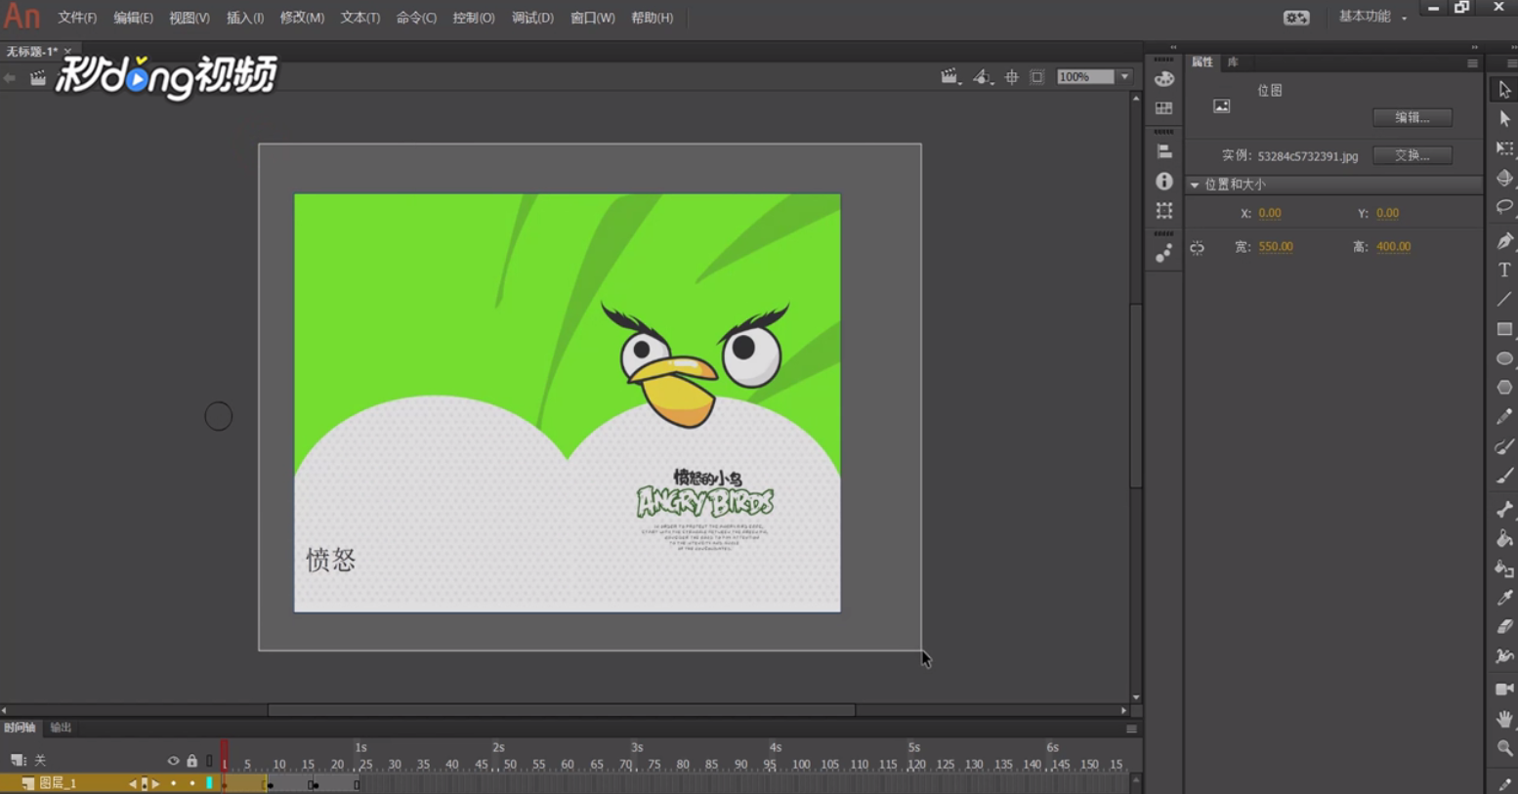Pick the Eyedropper tool
Image resolution: width=1518 pixels, height=794 pixels.
[x=1504, y=598]
